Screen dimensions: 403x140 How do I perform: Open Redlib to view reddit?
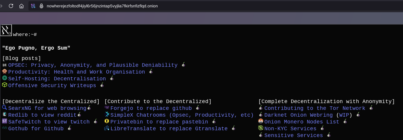click(x=42, y=115)
